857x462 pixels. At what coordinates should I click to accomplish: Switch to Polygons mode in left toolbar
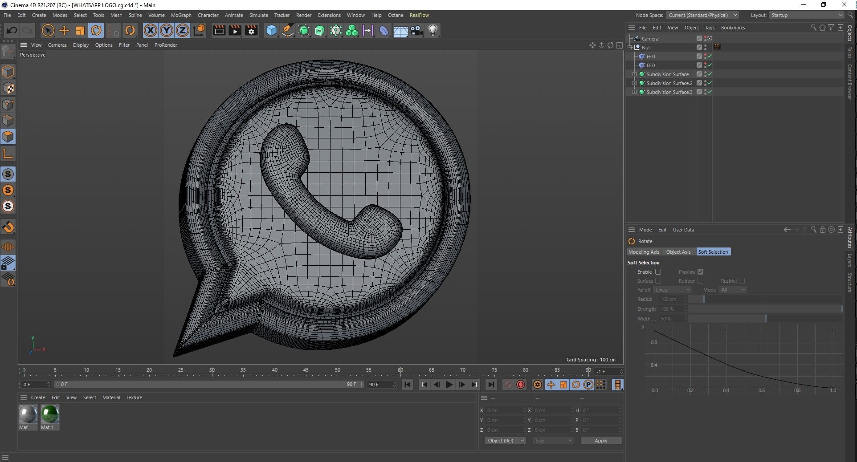pyautogui.click(x=8, y=137)
